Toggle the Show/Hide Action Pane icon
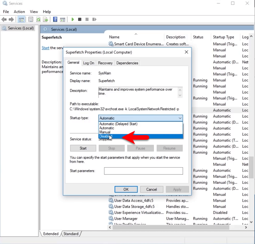Image resolution: width=255 pixels, height=244 pixels. point(63,20)
